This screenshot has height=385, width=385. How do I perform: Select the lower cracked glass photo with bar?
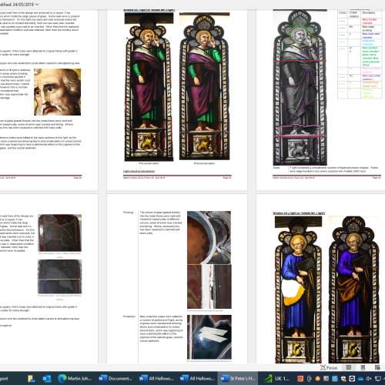(59, 276)
